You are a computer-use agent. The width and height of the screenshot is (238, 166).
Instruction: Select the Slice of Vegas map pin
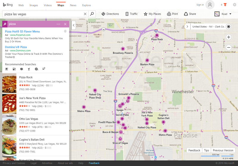(120, 139)
